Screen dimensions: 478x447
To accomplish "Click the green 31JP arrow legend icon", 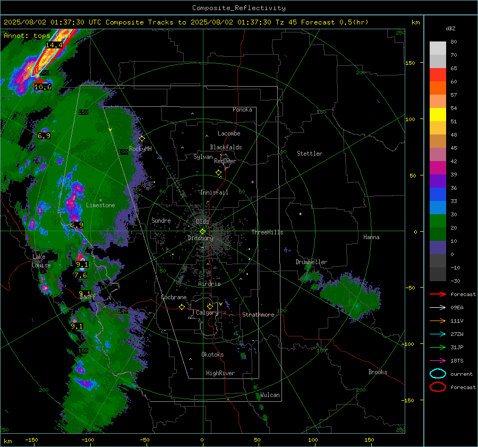I will [438, 347].
